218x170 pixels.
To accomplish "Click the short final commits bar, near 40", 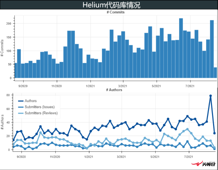I will (x=215, y=73).
